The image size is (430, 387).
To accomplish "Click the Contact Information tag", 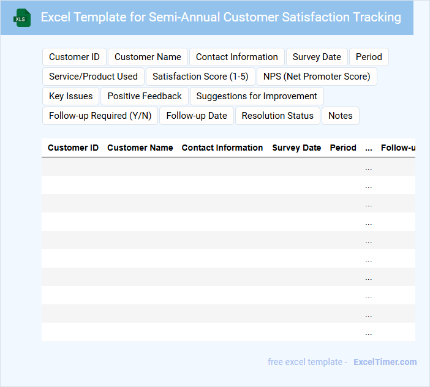I will point(236,57).
